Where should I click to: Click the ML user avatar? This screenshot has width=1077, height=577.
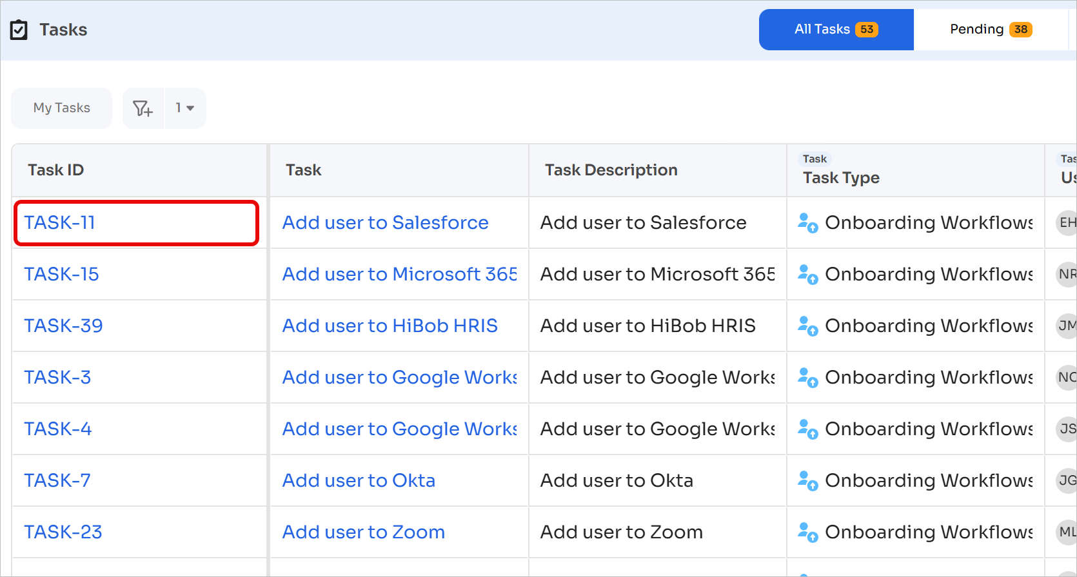[1067, 532]
